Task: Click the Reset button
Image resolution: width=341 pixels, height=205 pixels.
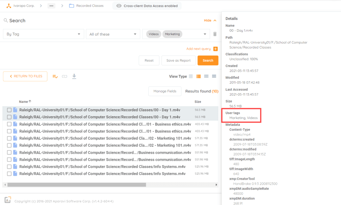Action: click(149, 61)
